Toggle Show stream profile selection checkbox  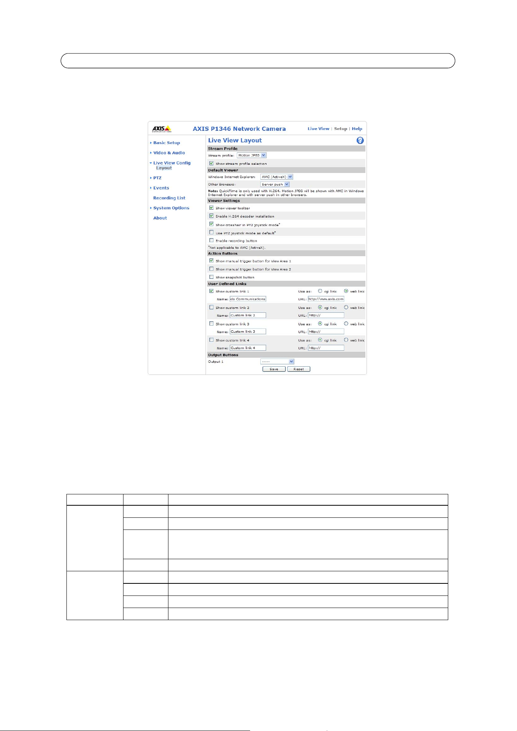tap(211, 163)
